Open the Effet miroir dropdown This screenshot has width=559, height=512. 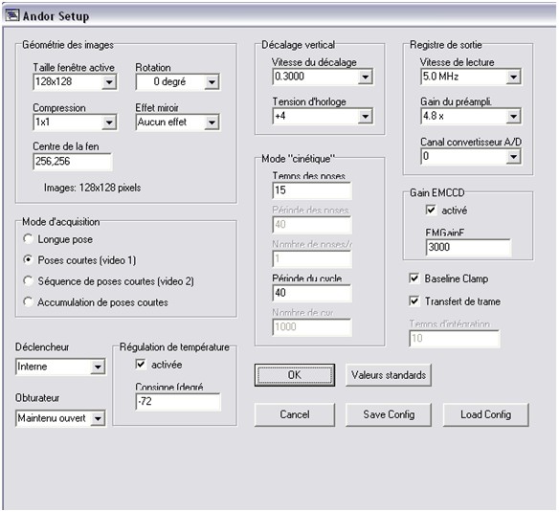click(177, 122)
